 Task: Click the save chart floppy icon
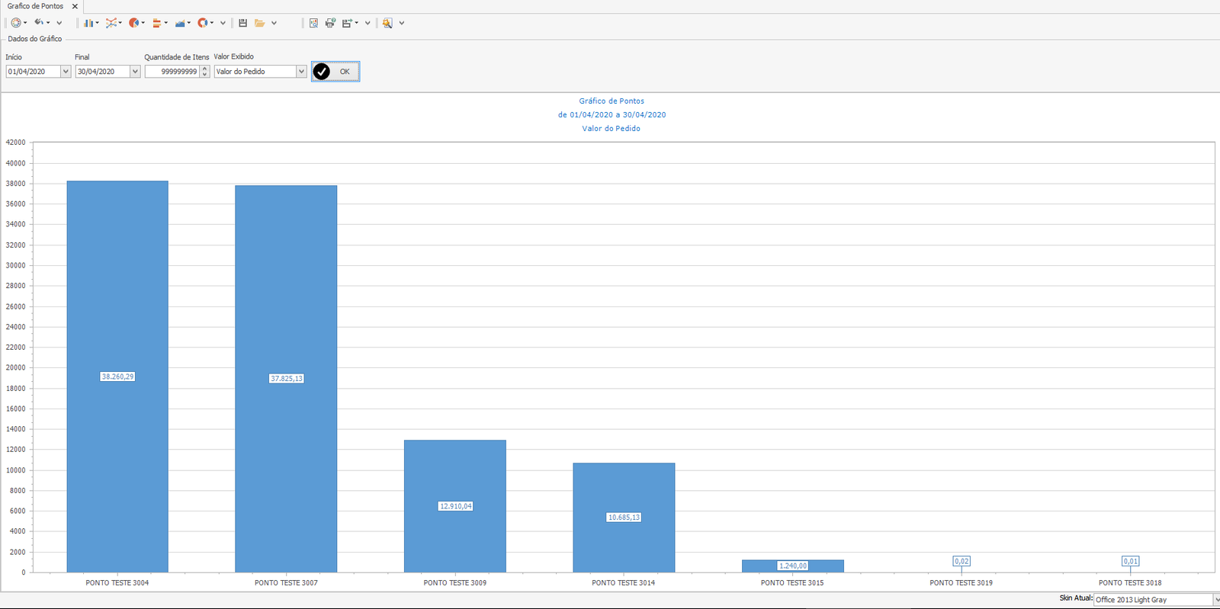(x=242, y=23)
